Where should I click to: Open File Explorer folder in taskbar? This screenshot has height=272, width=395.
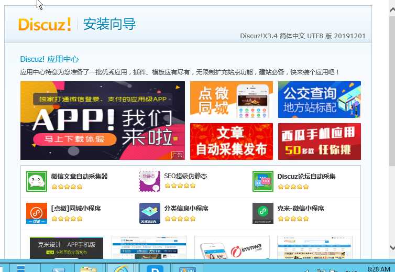(88, 269)
